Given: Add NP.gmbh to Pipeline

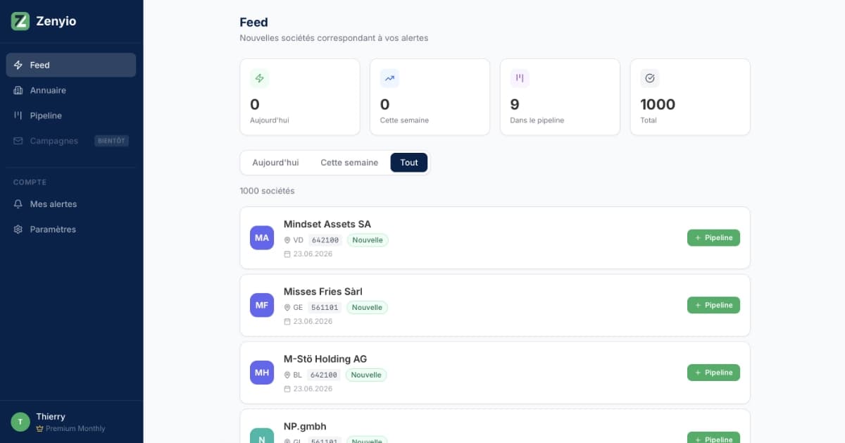Looking at the screenshot, I should tap(713, 437).
